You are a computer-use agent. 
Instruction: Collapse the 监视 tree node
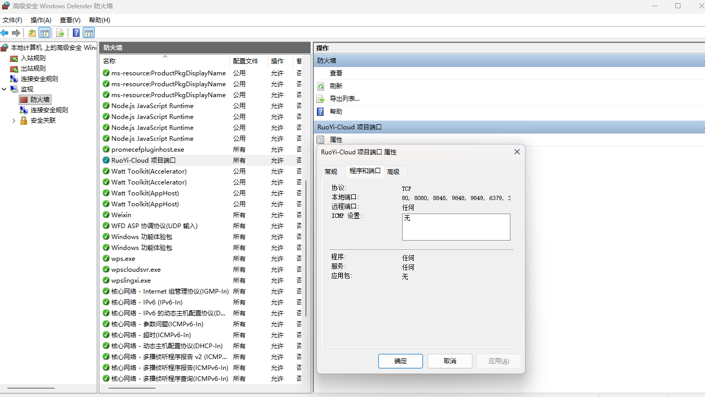(x=4, y=89)
